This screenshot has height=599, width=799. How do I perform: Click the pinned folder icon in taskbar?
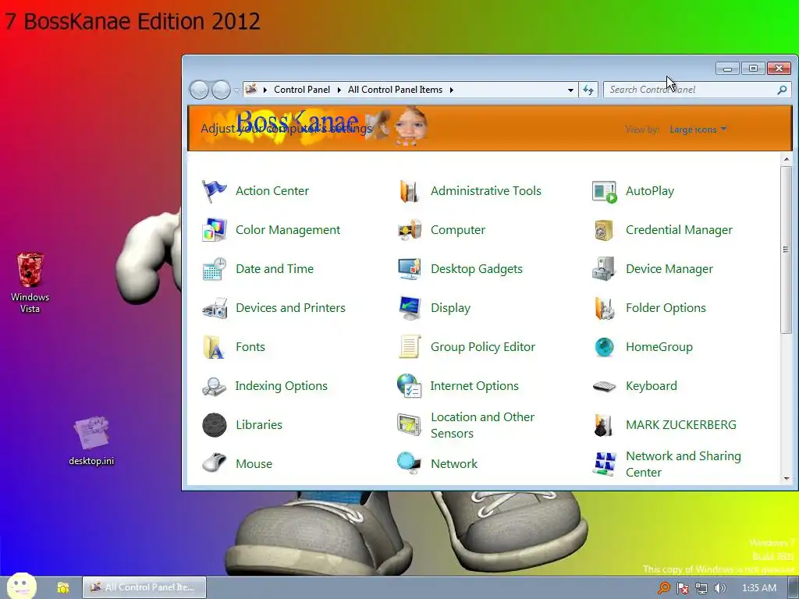click(x=62, y=588)
